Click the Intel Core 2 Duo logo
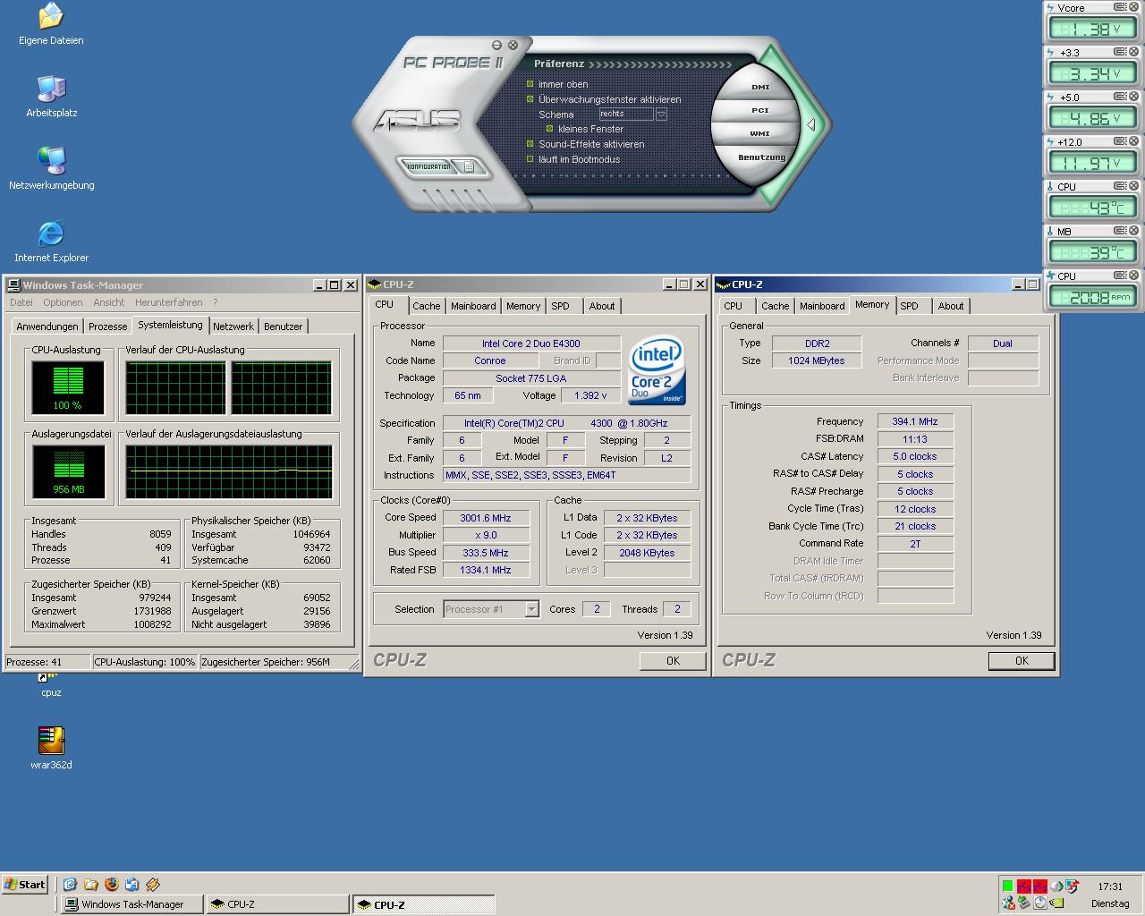Screen dimensions: 1145x916 click(x=657, y=370)
